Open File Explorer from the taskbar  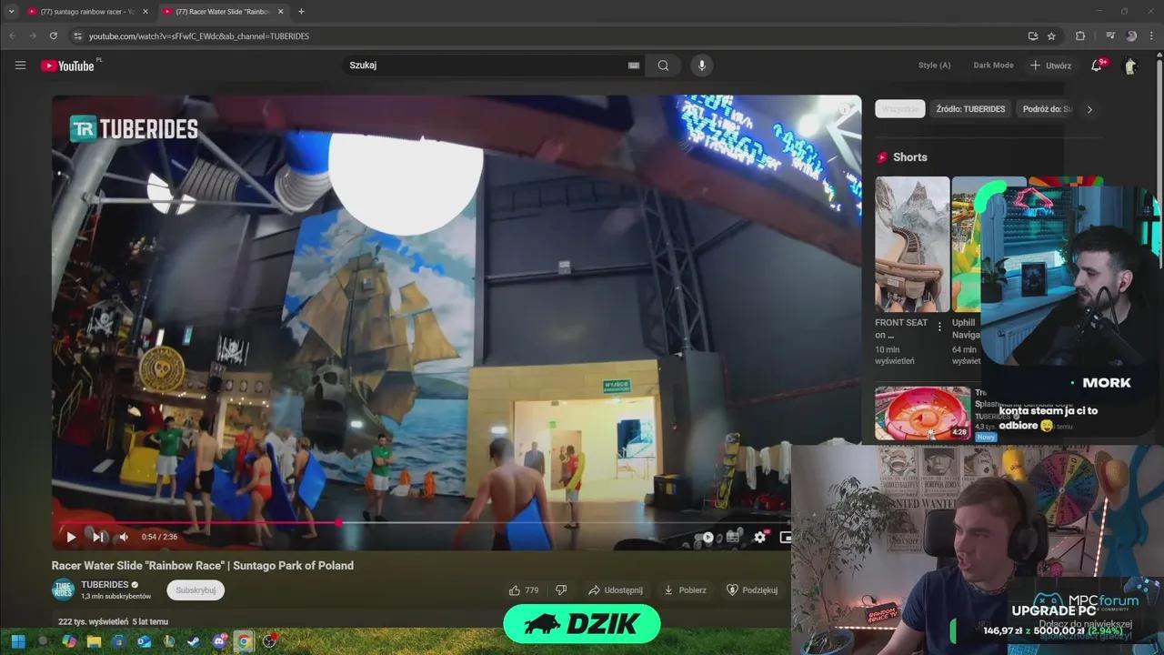[94, 641]
